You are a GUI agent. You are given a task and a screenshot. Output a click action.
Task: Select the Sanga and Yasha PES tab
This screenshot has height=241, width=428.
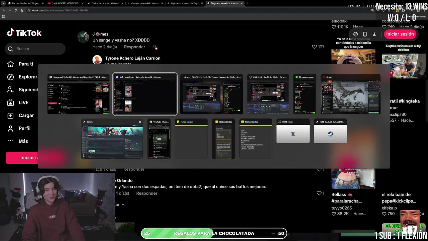pos(225,3)
